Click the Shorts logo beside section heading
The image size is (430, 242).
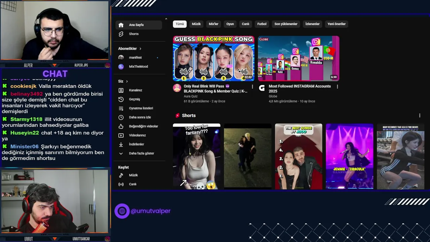177,116
